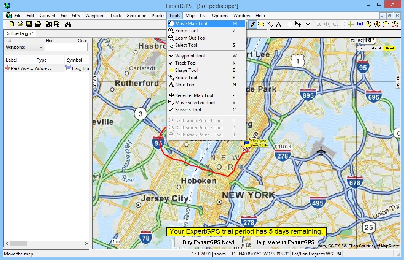Switch to the Softpedia.gpx tab
The width and height of the screenshot is (404, 260).
coord(20,33)
